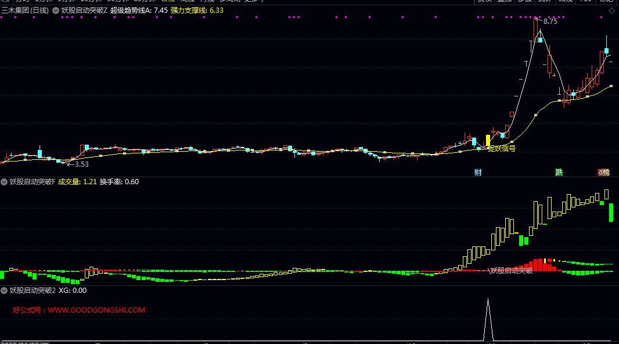This screenshot has width=619, height=344.
Task: Click the diamond icon at chart top-right
Action: click(x=611, y=10)
